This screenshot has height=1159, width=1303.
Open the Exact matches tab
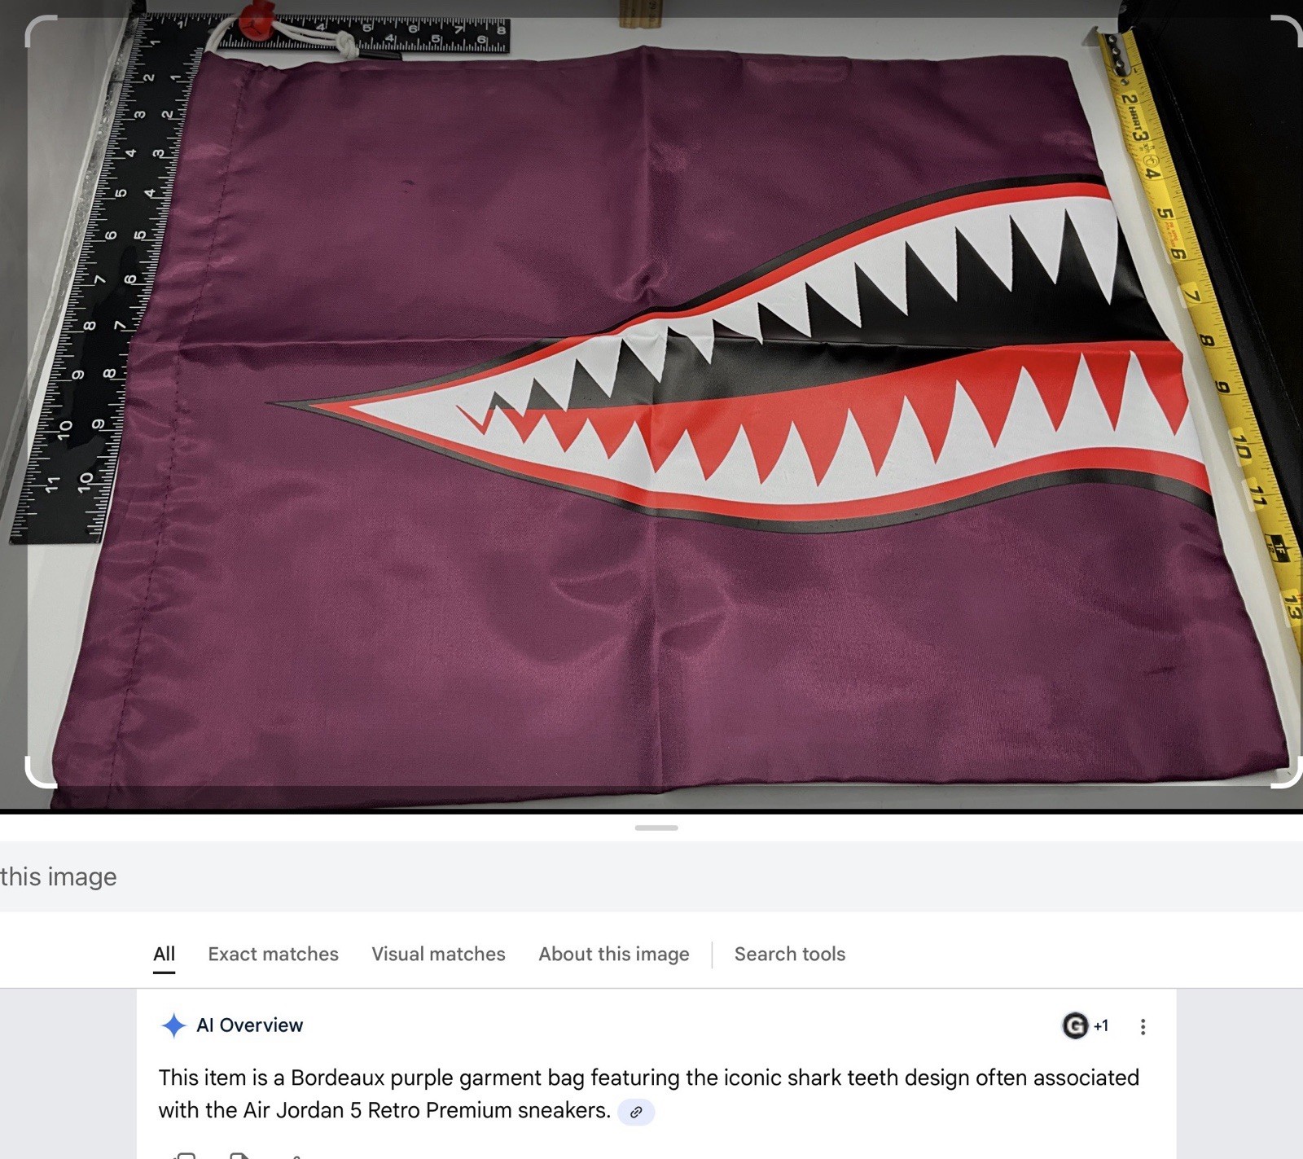(x=273, y=954)
